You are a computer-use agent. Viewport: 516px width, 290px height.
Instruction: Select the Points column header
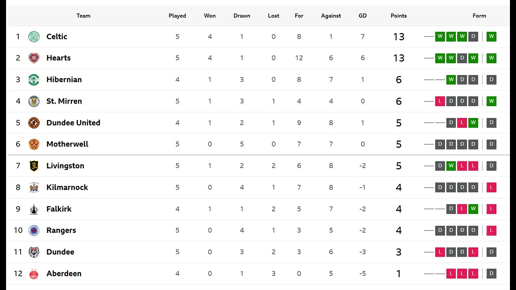(399, 16)
